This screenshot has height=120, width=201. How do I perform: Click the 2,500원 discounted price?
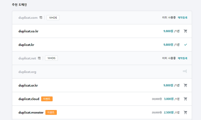point(169,112)
